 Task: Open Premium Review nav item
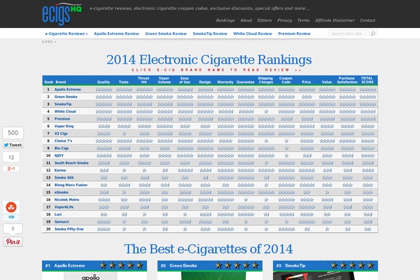(295, 34)
